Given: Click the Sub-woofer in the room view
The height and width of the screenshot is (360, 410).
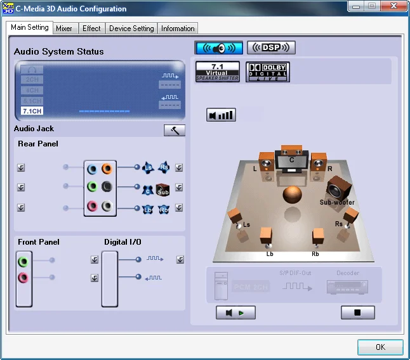Looking at the screenshot, I should click(x=339, y=188).
